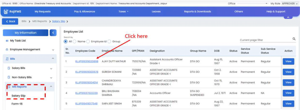Viewport: 300px width, 110px height.
Task: Click the My Task List icon
Action: (7, 41)
